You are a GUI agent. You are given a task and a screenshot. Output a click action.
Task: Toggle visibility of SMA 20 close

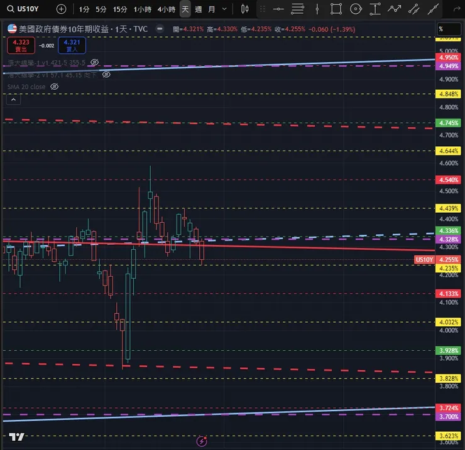pyautogui.click(x=54, y=87)
